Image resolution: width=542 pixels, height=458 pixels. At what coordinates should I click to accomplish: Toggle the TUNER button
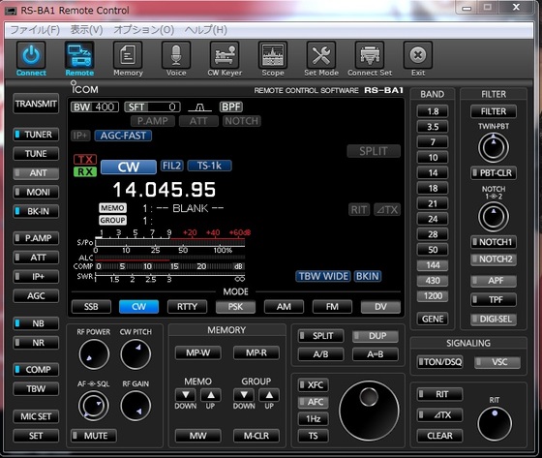point(36,135)
